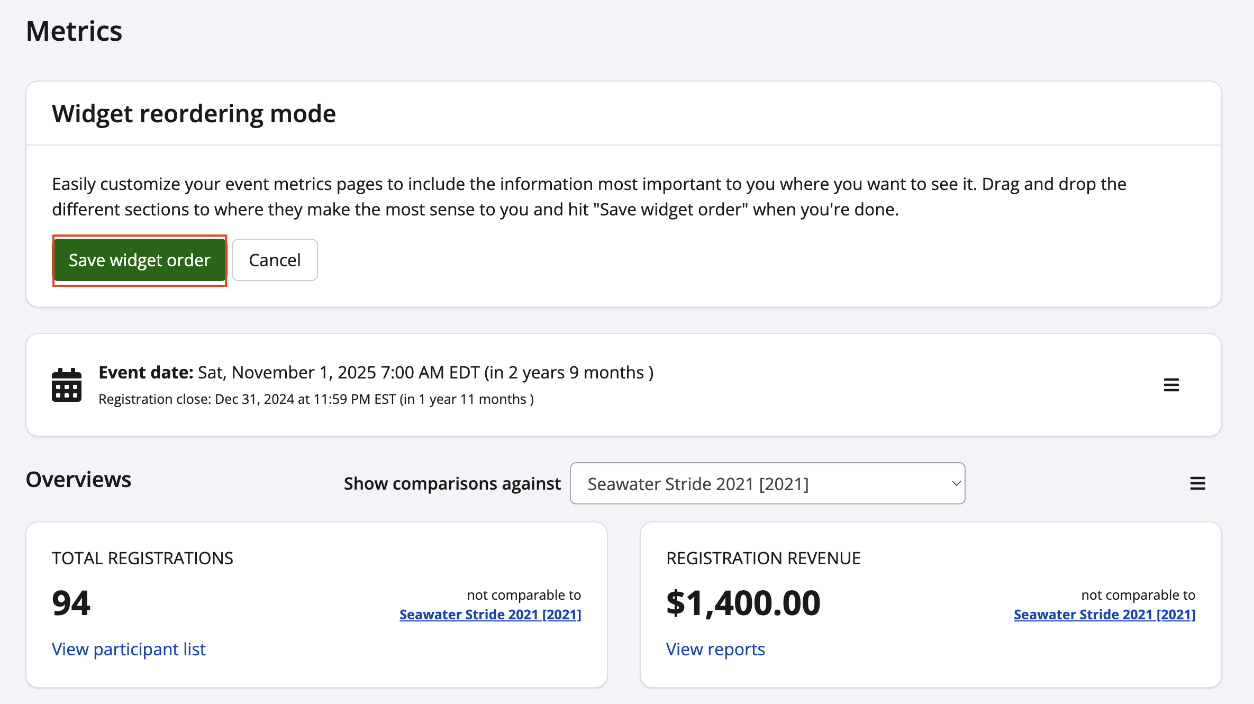Click the Event date text line
This screenshot has width=1254, height=704.
(376, 373)
